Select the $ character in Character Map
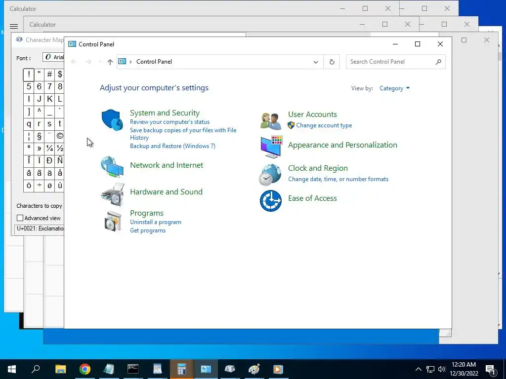The image size is (506, 379). 60,75
